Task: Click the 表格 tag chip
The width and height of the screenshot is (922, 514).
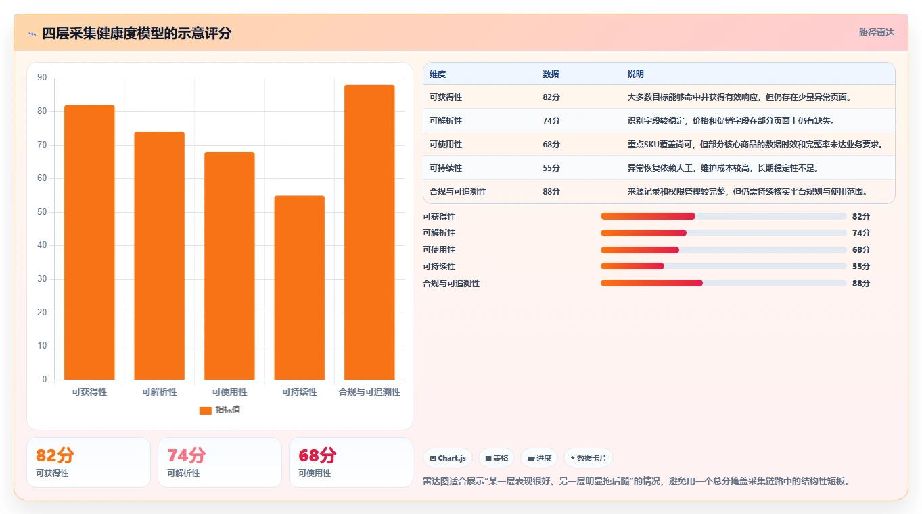Action: [497, 458]
